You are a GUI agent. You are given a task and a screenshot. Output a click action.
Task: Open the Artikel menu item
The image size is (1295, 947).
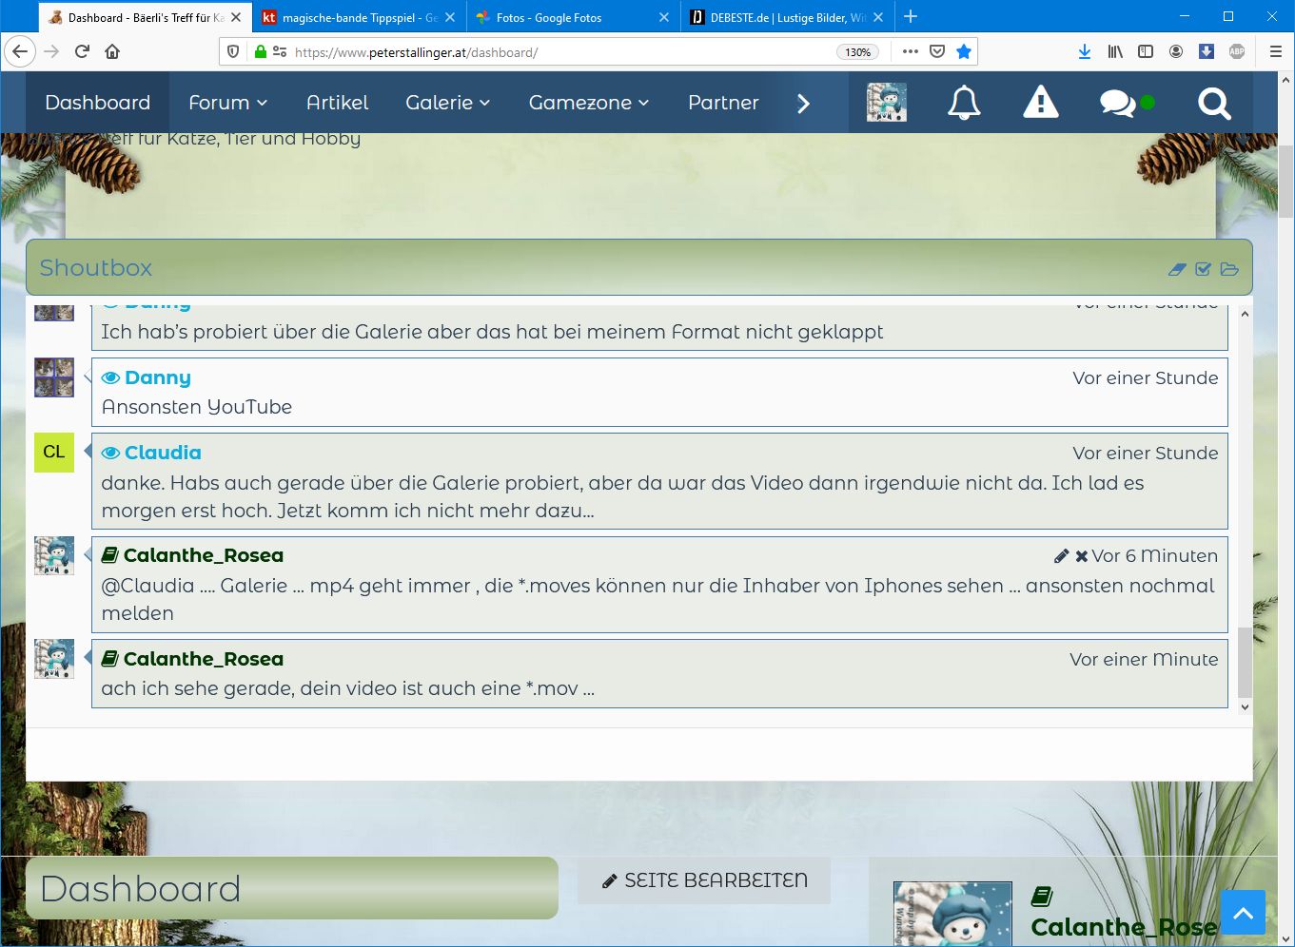click(337, 103)
